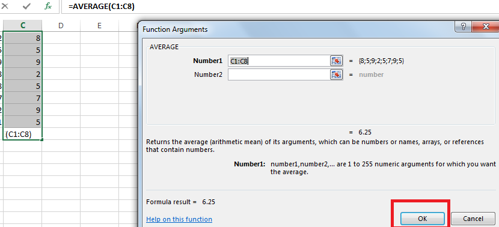Cancel formula entry with the X icon
Viewport: 499px width, 227px height.
pyautogui.click(x=5, y=7)
